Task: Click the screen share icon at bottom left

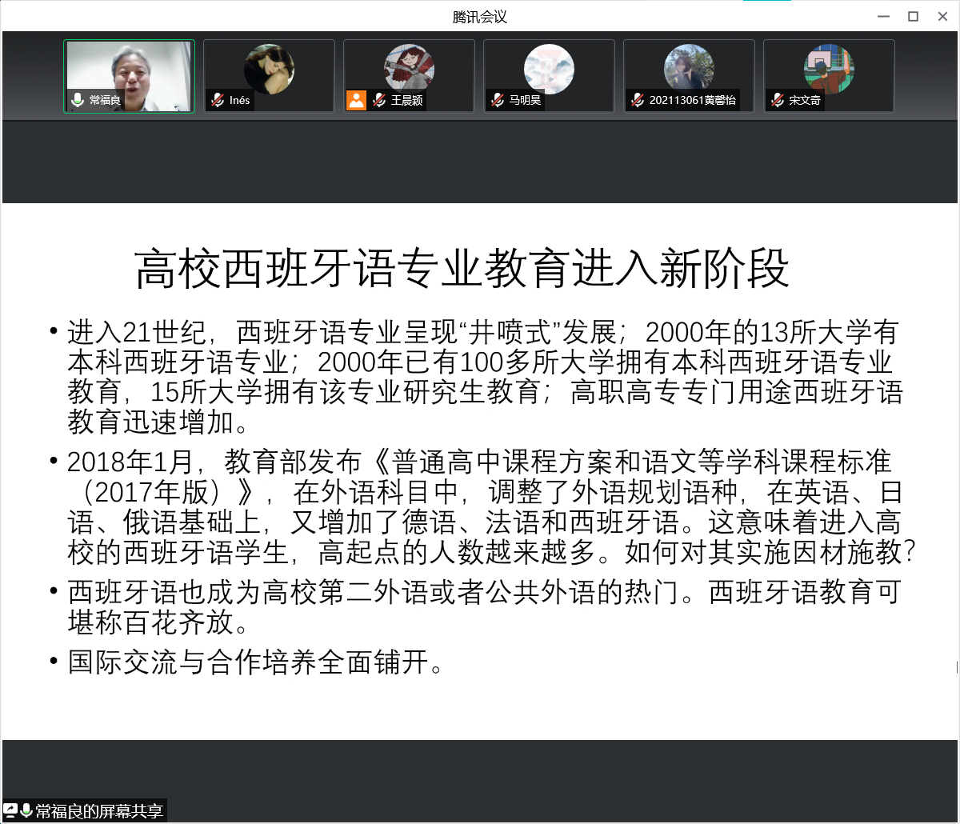Action: 10,810
